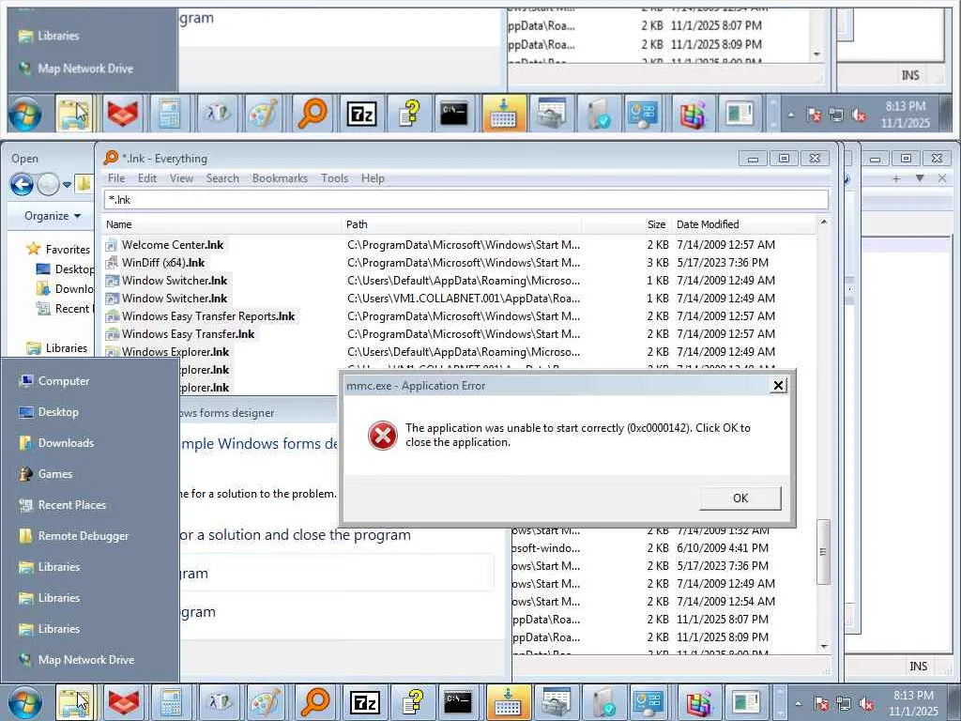Viewport: 961px width, 721px height.
Task: Open the colorful cubes icon in bottom taskbar
Action: point(698,702)
